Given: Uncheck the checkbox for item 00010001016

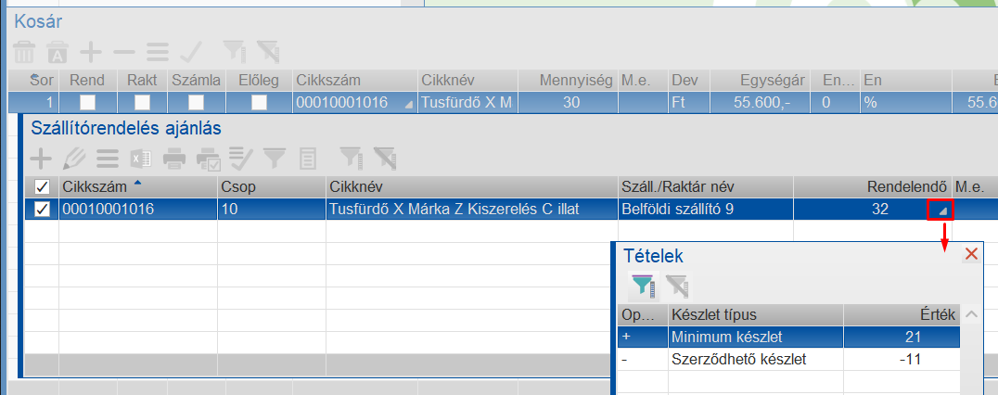Looking at the screenshot, I should coord(42,210).
